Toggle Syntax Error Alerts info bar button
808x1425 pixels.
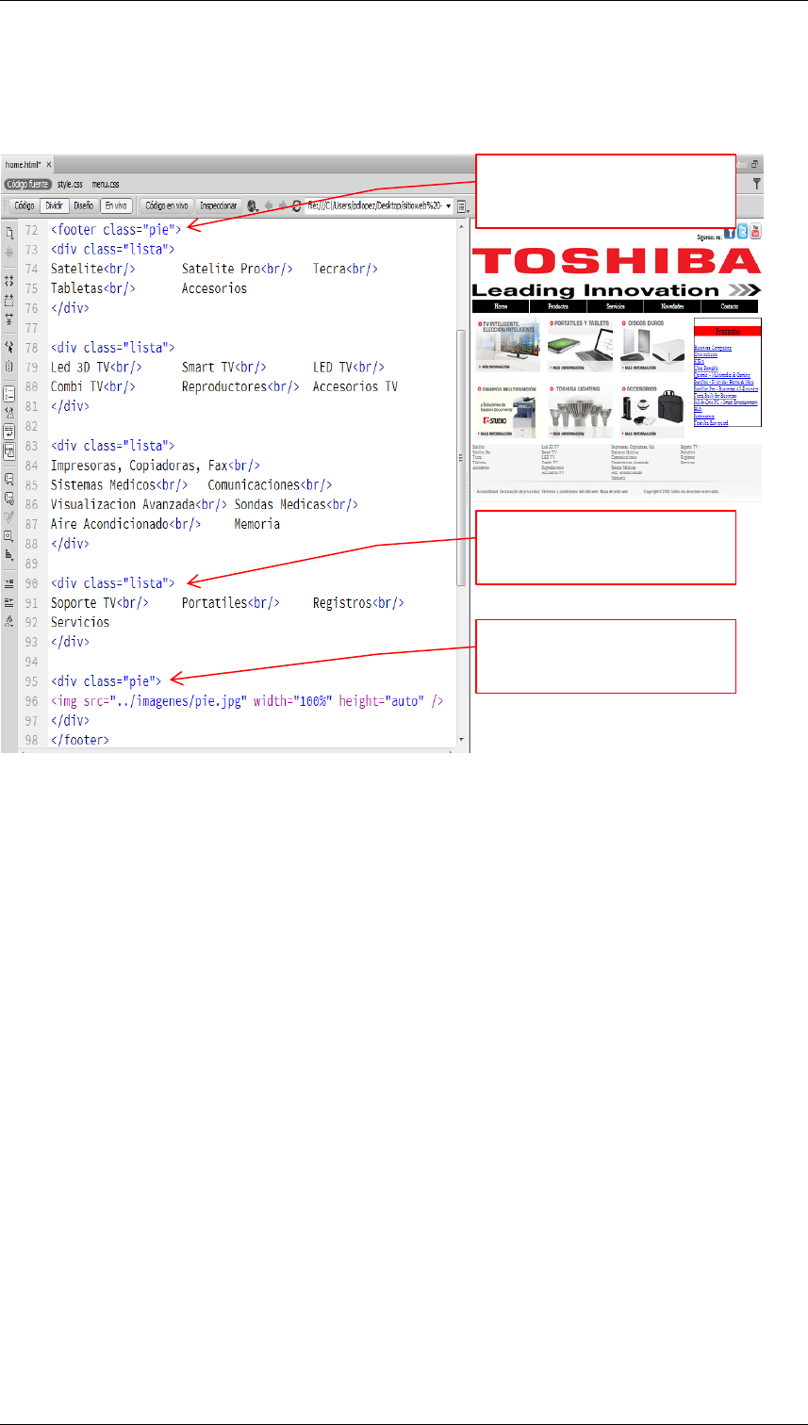tap(9, 451)
